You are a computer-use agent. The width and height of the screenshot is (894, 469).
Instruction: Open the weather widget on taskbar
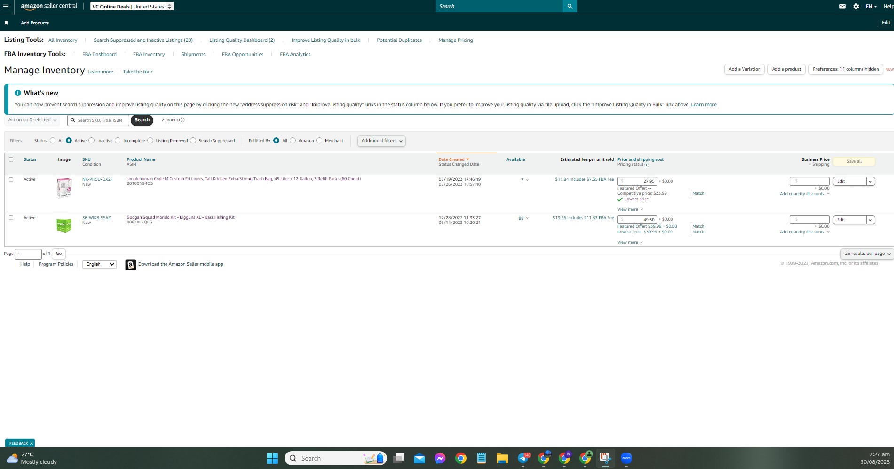click(32, 458)
